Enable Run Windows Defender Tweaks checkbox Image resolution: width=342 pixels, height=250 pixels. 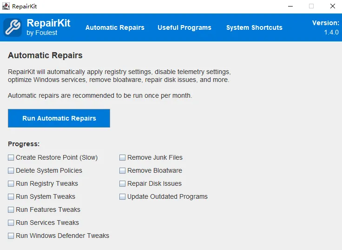[11, 236]
